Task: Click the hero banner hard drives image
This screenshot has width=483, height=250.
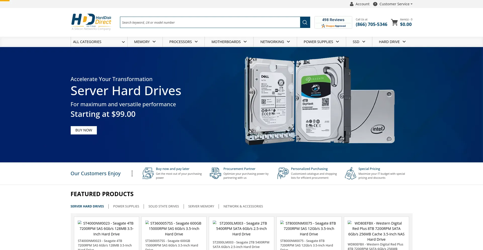Action: pyautogui.click(x=319, y=101)
